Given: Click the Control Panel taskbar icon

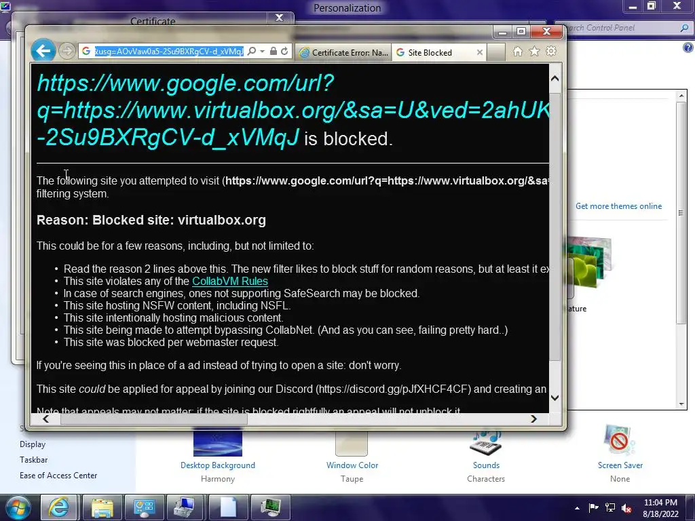Looking at the screenshot, I should (x=144, y=507).
